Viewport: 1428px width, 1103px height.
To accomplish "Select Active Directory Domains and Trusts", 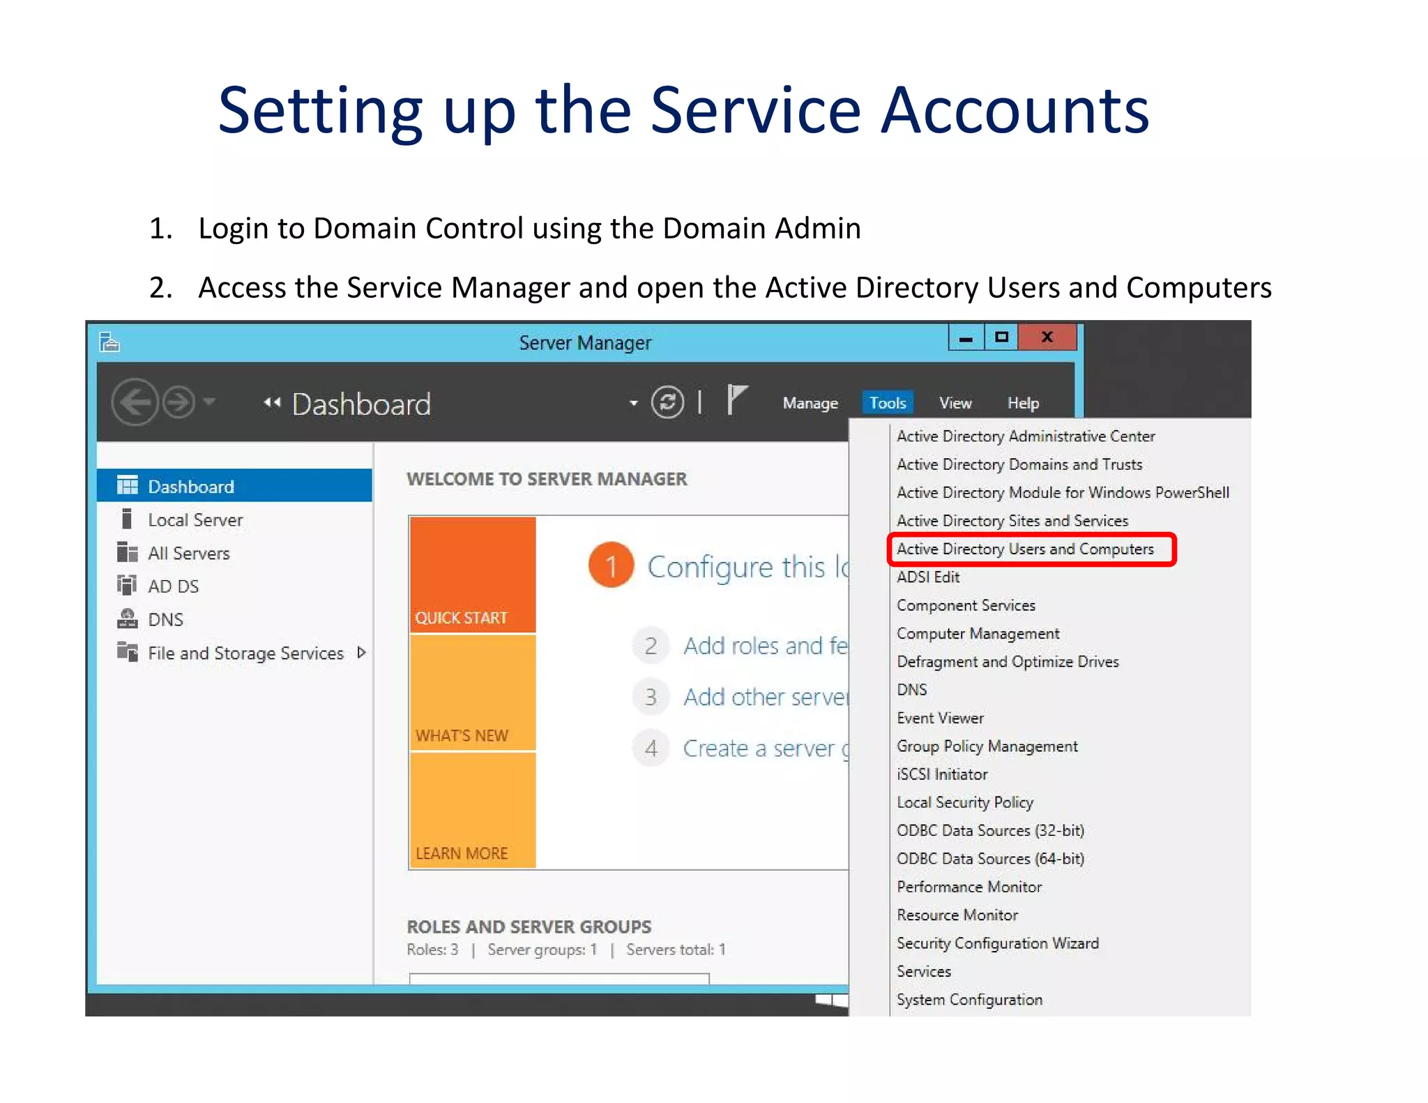I will [x=1019, y=464].
